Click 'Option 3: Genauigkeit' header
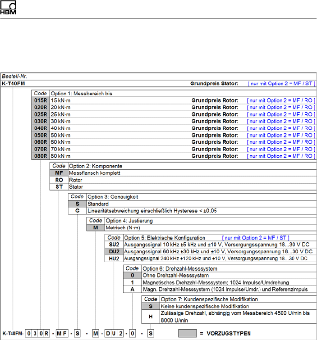The image size is (317, 340). pyautogui.click(x=113, y=197)
